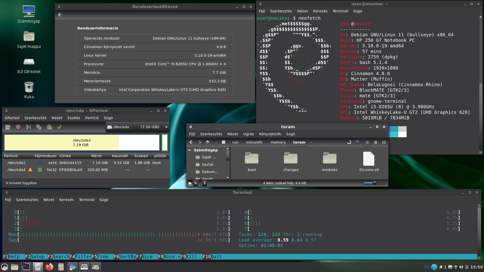Screen dimensions: 484x272
Task: Go forward in toram file manager
Action: pos(199,142)
